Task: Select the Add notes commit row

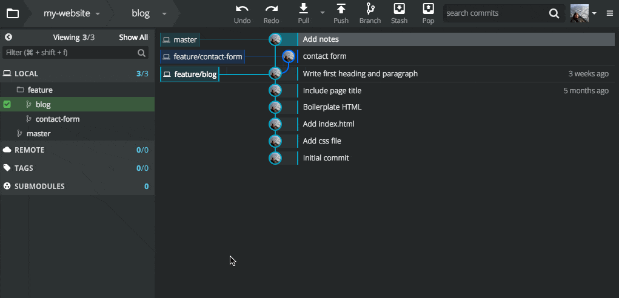Action: coord(456,39)
